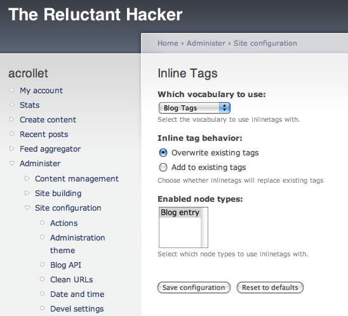Collapse the Site configuration arrow
This screenshot has height=316, width=348.
coord(27,208)
